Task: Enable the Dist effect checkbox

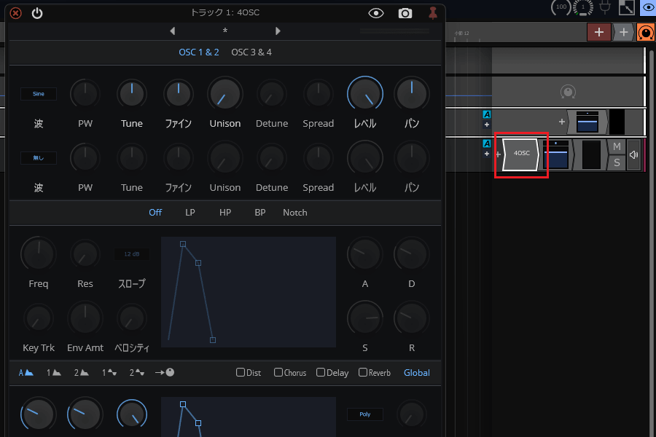Action: [x=241, y=372]
